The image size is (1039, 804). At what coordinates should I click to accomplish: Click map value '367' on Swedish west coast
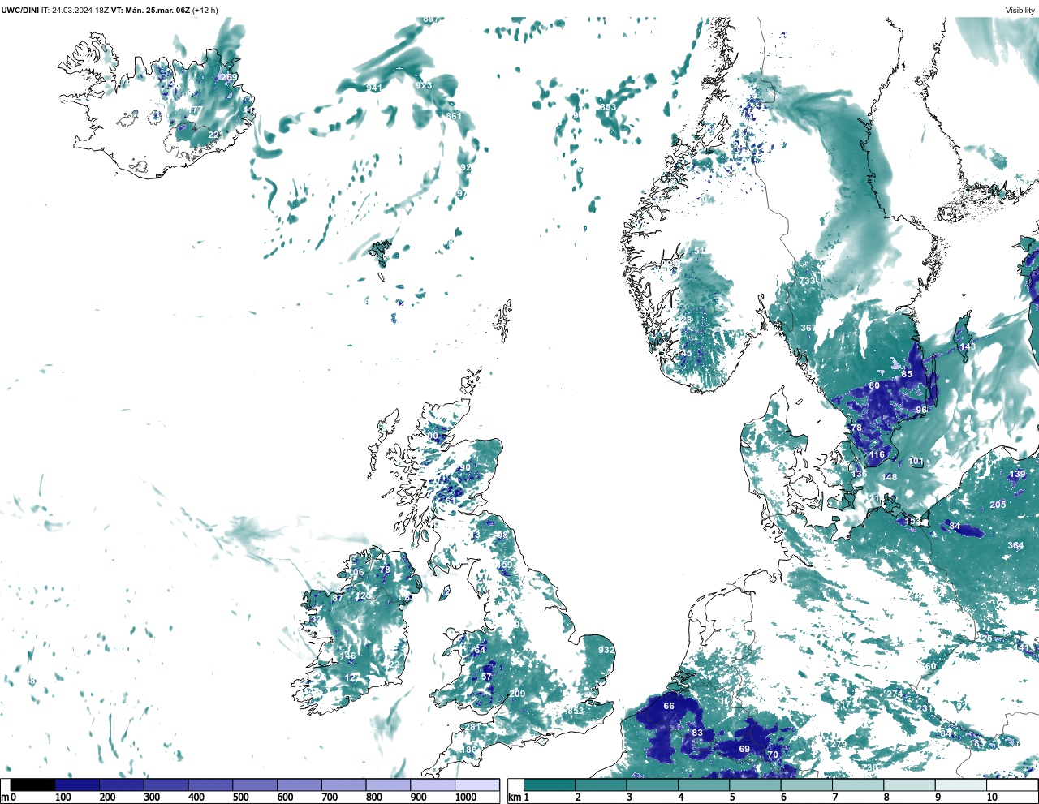(808, 328)
